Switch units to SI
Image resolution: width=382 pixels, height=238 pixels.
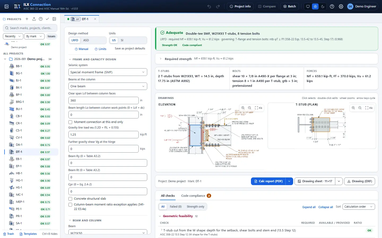[122, 40]
